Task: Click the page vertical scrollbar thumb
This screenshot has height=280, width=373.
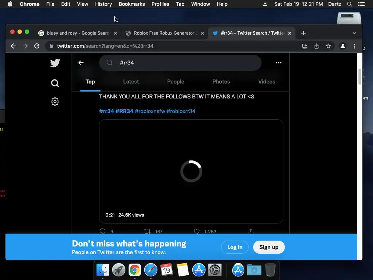Action: pos(360,77)
